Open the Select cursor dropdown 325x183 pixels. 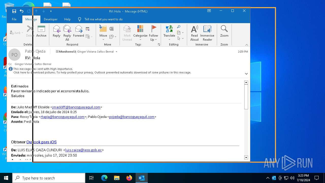pos(180,38)
